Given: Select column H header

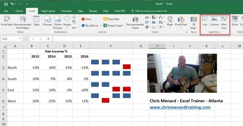Looking at the screenshot, I should (x=157, y=46).
